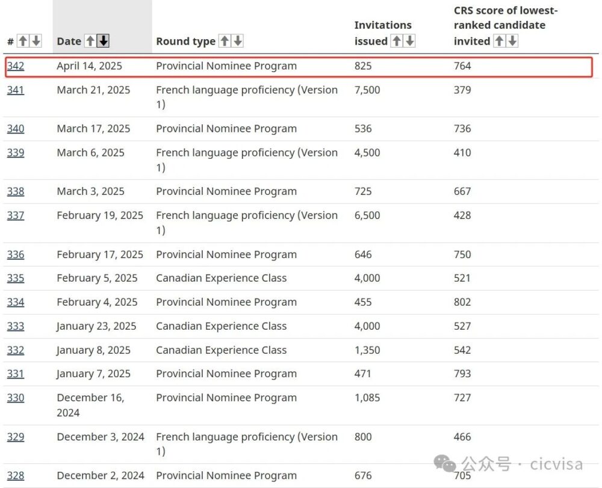This screenshot has width=602, height=488.
Task: Sort Round type ascending arrow
Action: pyautogui.click(x=225, y=41)
